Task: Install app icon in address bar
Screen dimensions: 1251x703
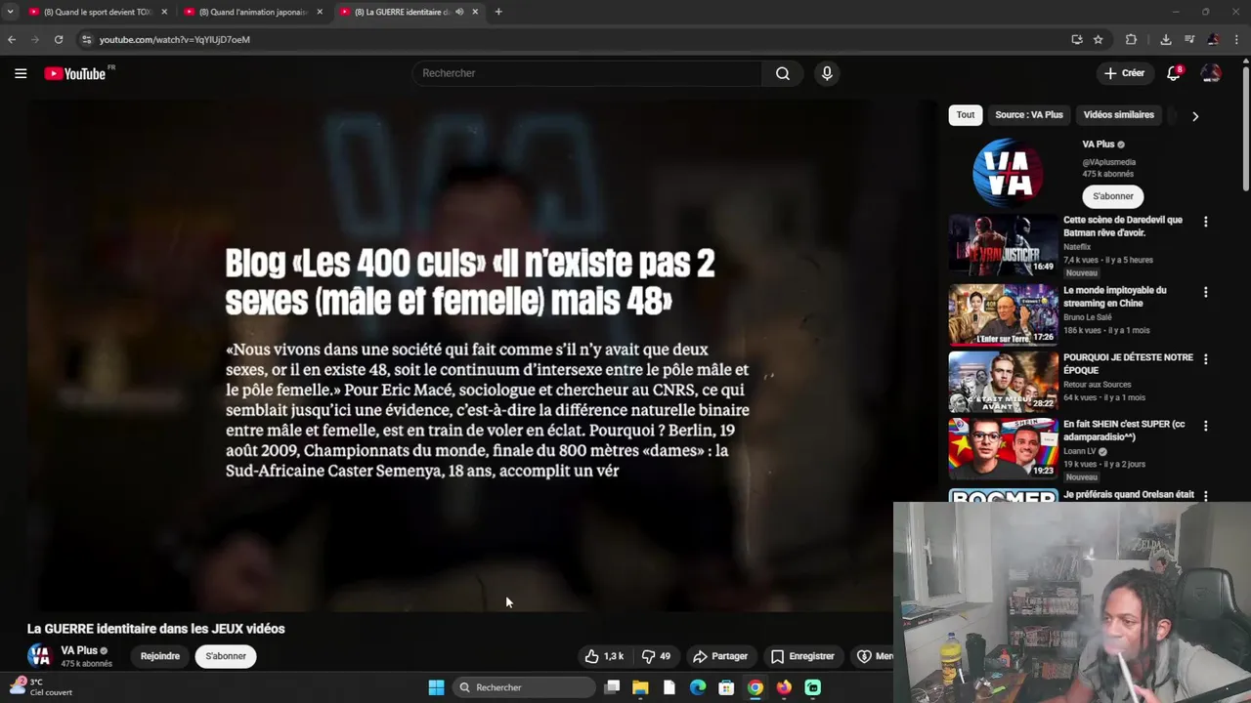Action: (1077, 39)
